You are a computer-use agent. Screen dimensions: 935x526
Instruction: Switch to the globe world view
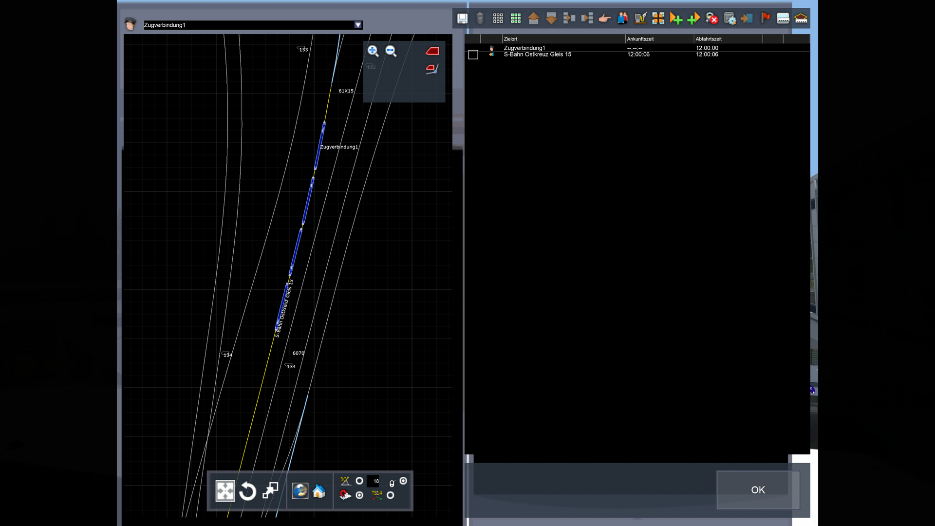pos(300,491)
